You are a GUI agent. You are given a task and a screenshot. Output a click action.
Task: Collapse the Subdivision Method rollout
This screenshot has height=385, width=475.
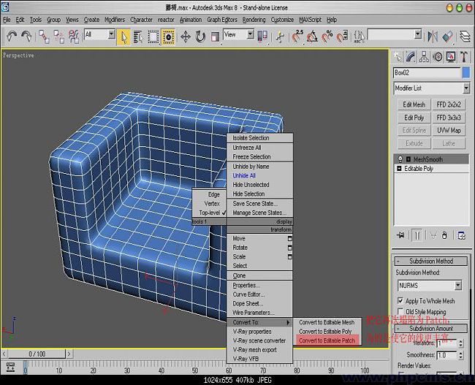430,261
